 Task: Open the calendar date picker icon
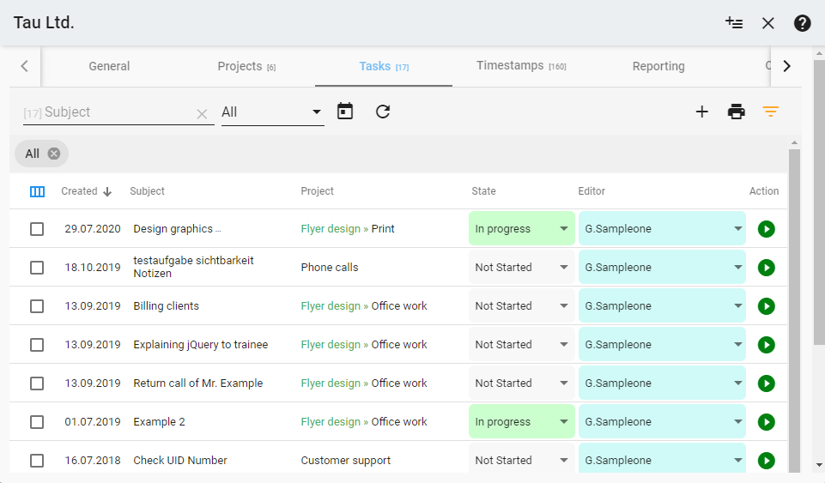point(345,112)
